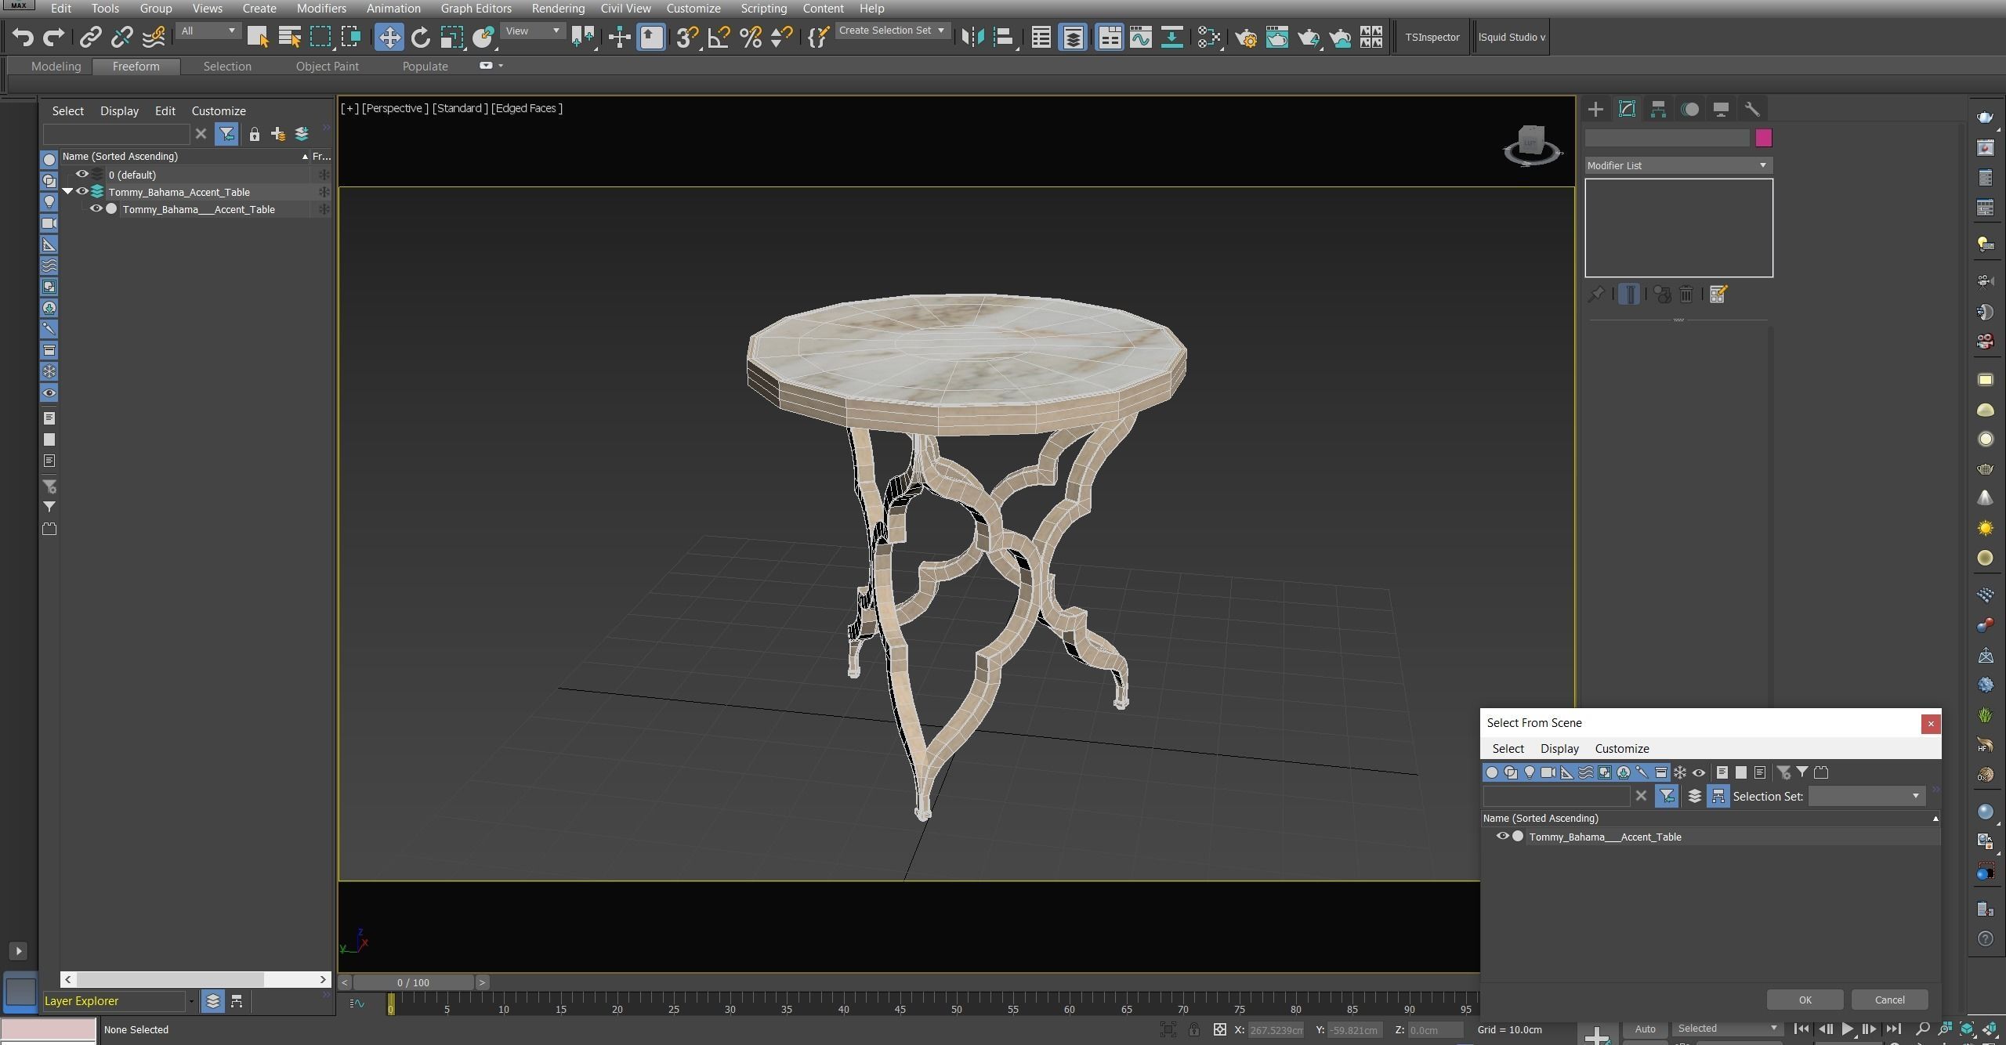
Task: Click the Cancel button
Action: coord(1888,1000)
